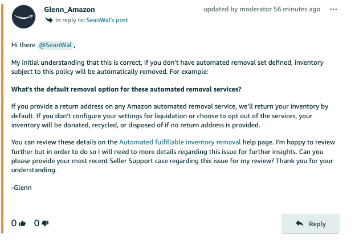Open the Glenn_Amazon profile name

click(x=70, y=10)
